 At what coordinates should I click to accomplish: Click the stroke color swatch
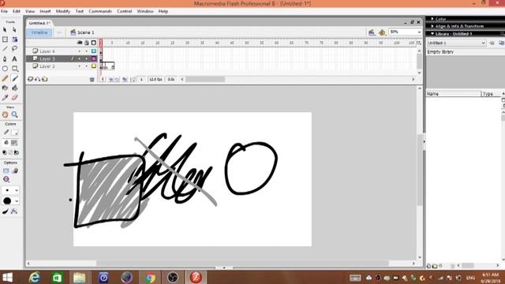(x=14, y=133)
